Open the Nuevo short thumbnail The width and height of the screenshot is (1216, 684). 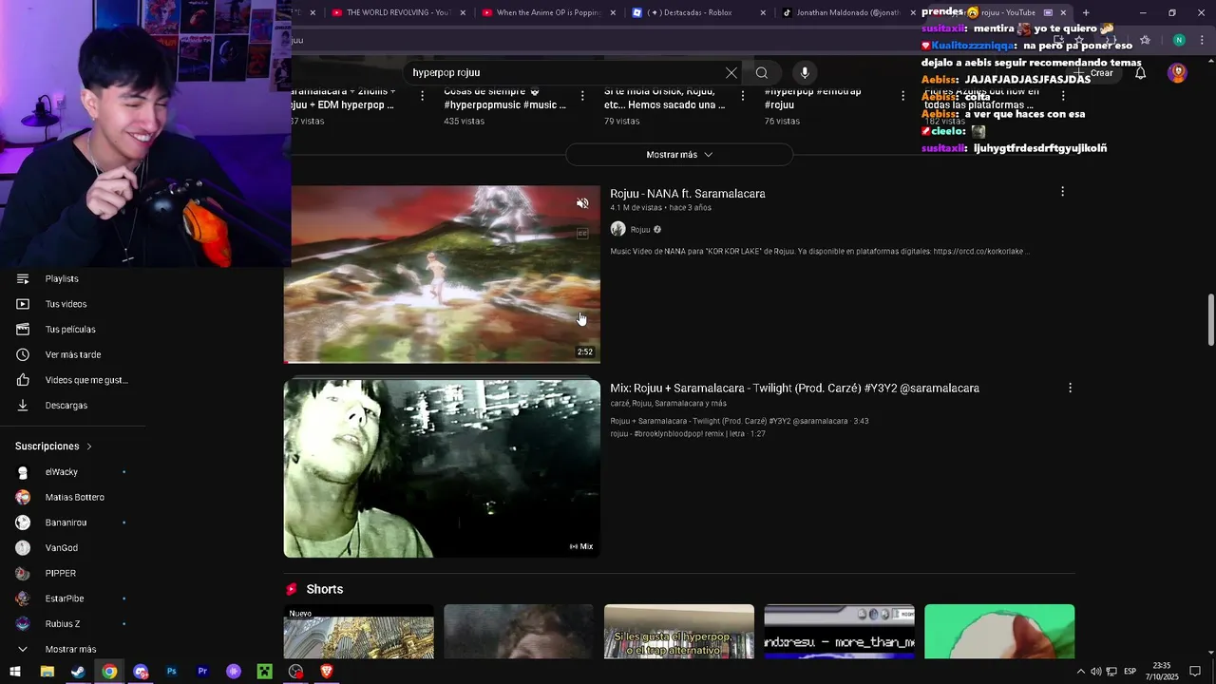pyautogui.click(x=359, y=632)
